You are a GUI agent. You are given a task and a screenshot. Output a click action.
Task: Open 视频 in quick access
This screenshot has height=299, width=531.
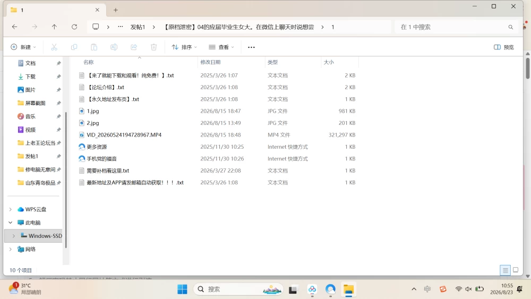coord(30,130)
